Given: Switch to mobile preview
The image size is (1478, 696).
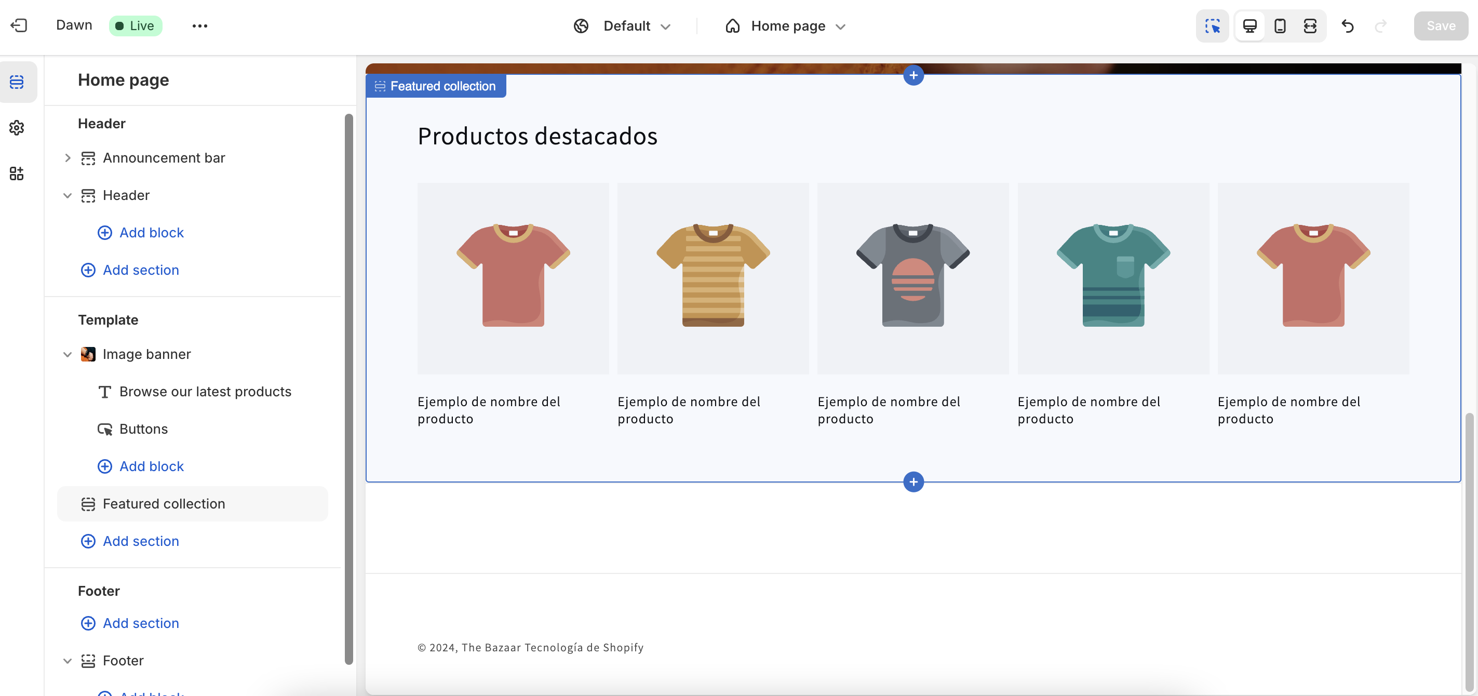Looking at the screenshot, I should pos(1280,26).
